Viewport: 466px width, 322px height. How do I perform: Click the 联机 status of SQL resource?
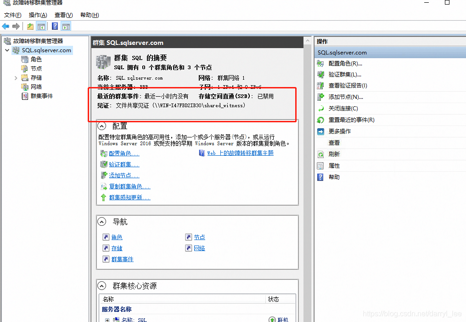tap(283, 320)
